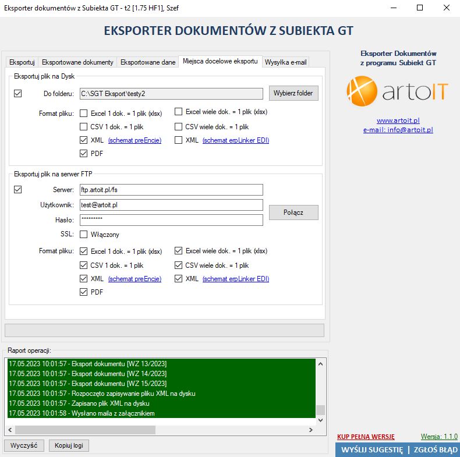Screen dimensions: 460x457
Task: Click the artoIT logo
Action: pyautogui.click(x=398, y=91)
